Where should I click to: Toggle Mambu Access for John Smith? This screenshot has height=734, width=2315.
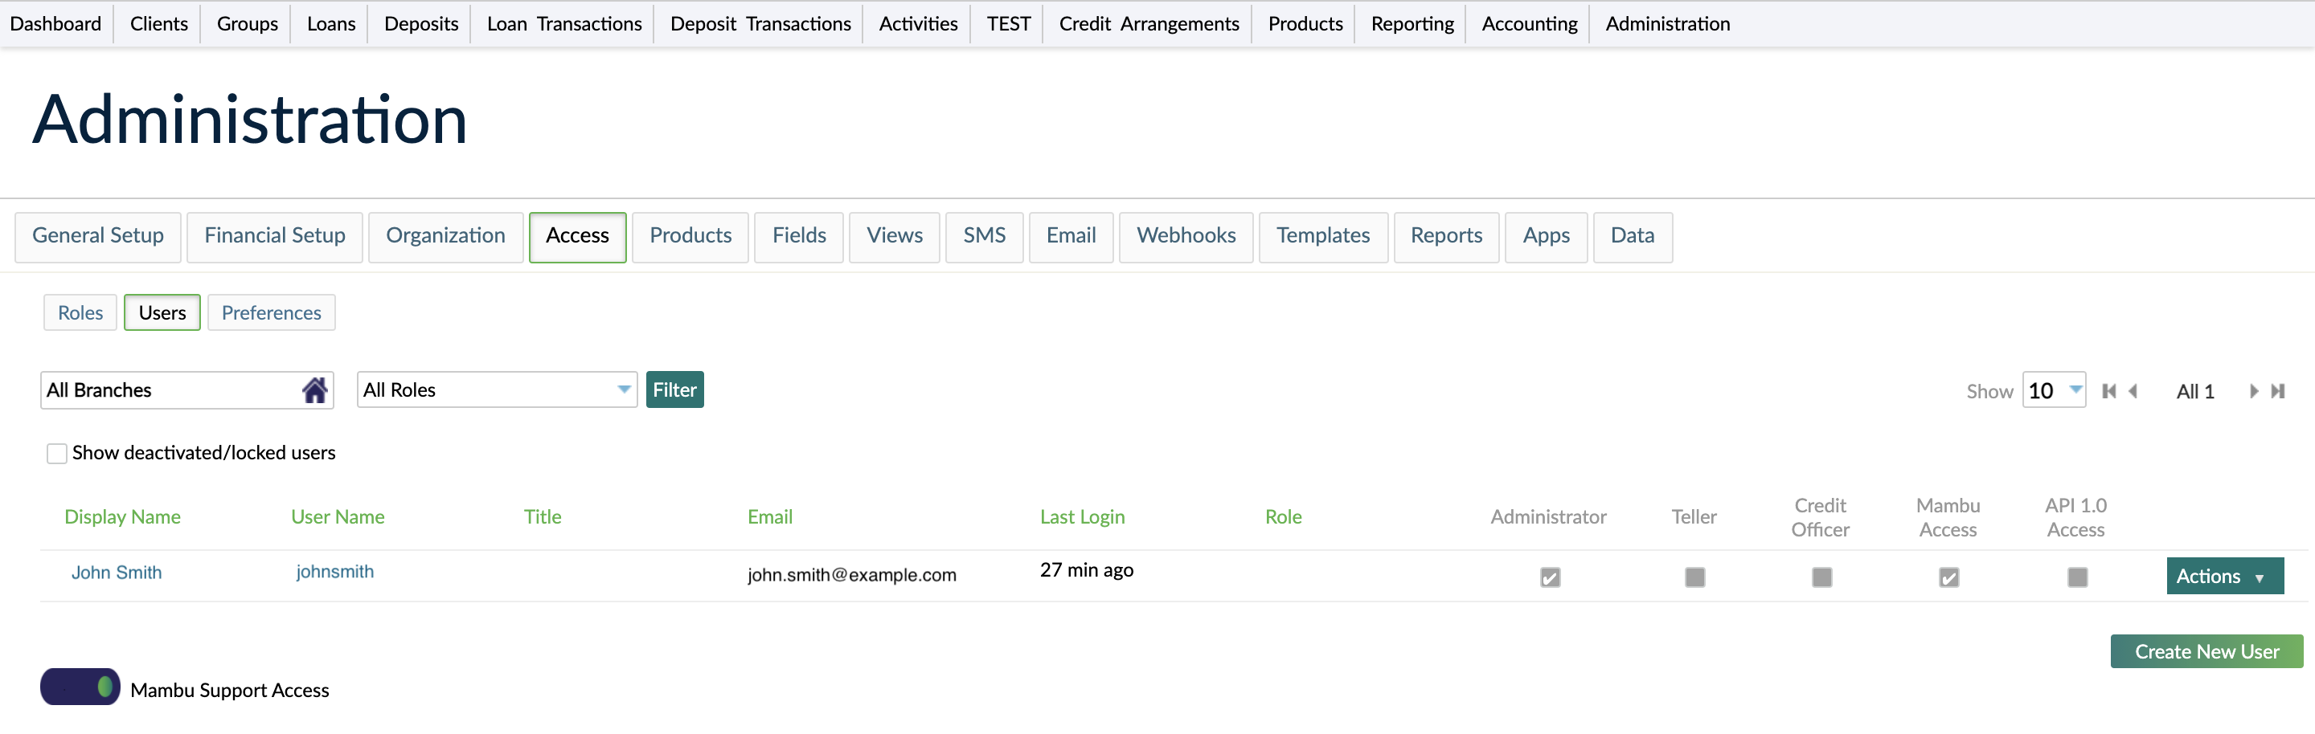(x=1948, y=578)
